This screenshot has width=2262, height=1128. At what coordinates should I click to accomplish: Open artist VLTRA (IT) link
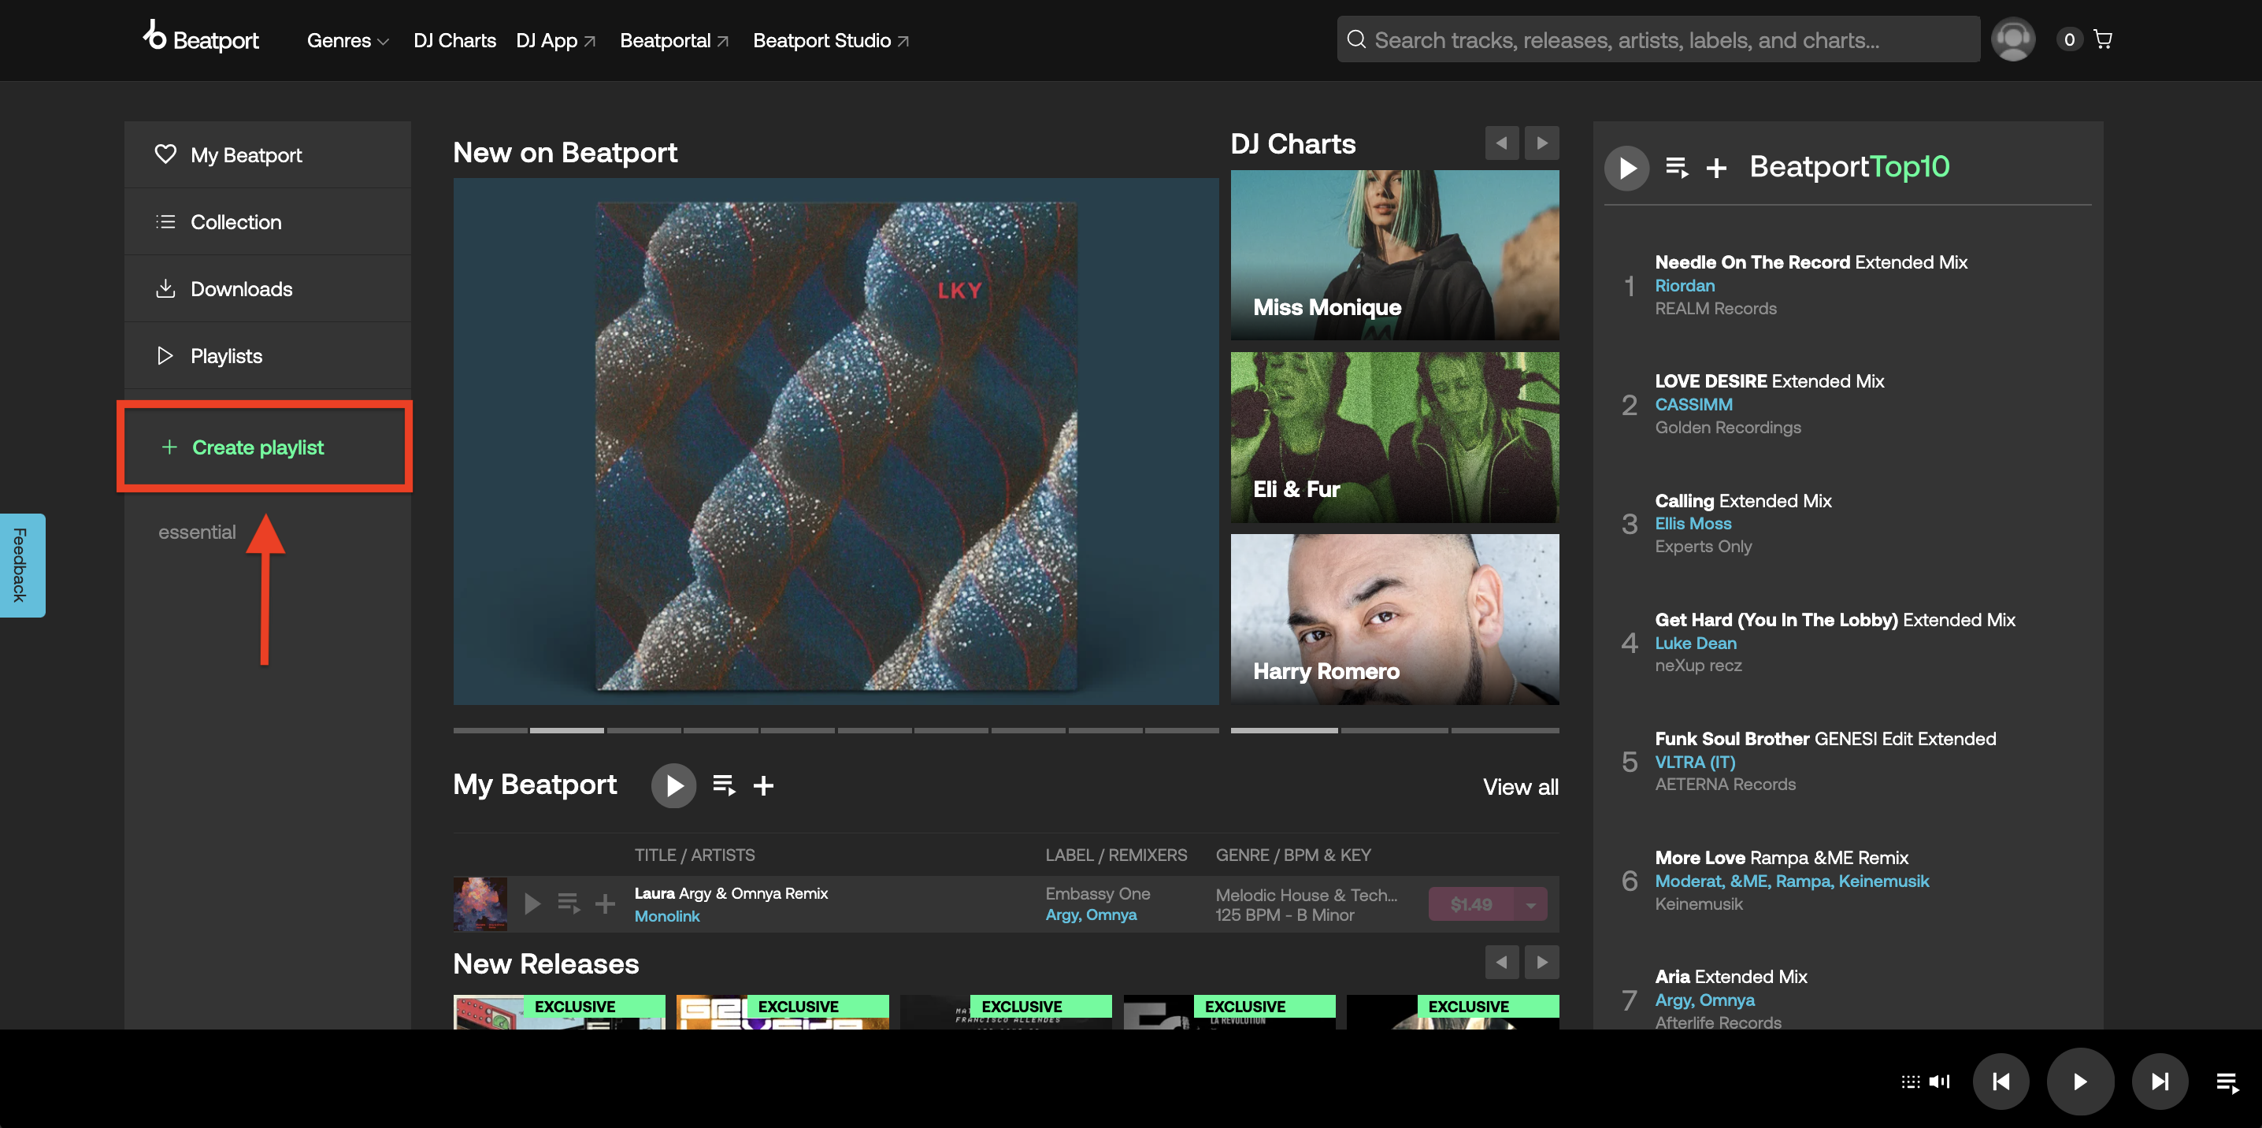(x=1695, y=761)
